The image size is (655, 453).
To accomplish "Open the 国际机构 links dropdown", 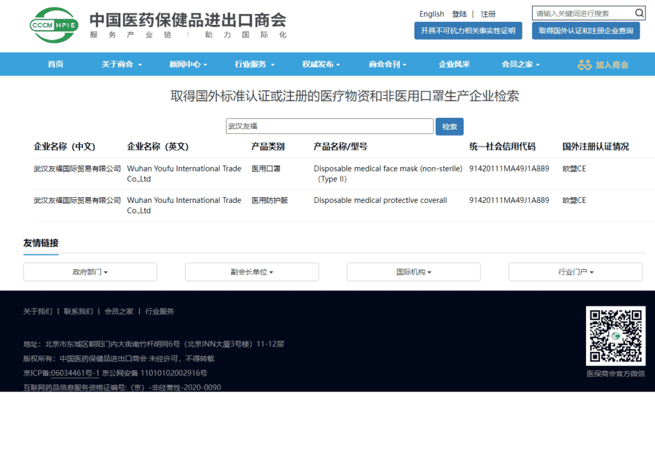I will 413,272.
